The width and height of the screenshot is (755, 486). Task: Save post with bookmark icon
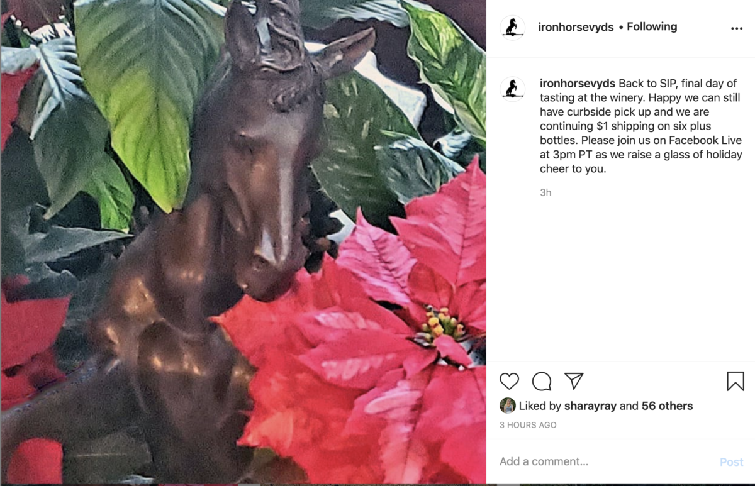point(735,381)
